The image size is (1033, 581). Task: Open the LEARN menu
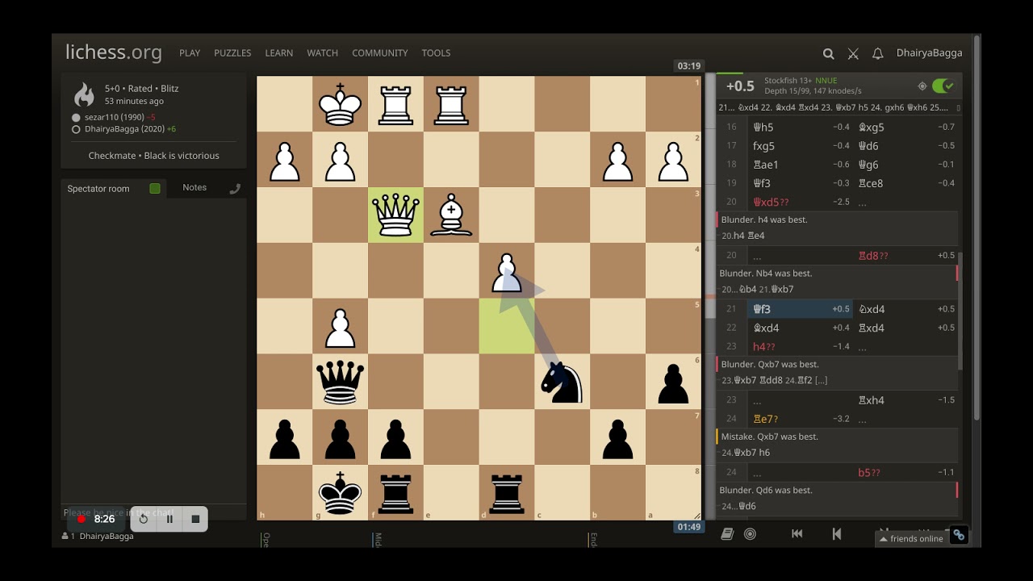(279, 53)
